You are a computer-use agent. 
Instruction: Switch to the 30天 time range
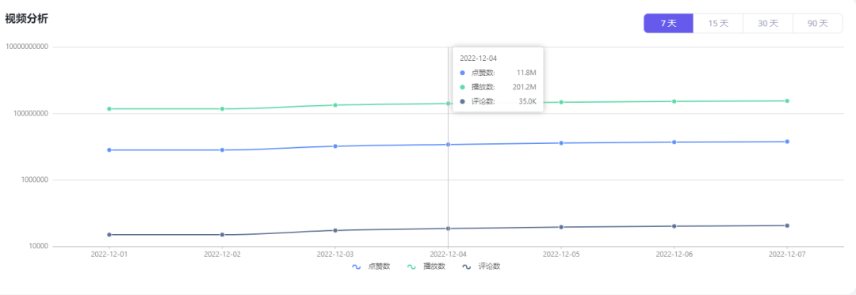(767, 24)
